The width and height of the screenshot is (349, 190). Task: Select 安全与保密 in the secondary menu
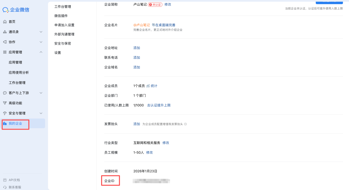(63, 43)
